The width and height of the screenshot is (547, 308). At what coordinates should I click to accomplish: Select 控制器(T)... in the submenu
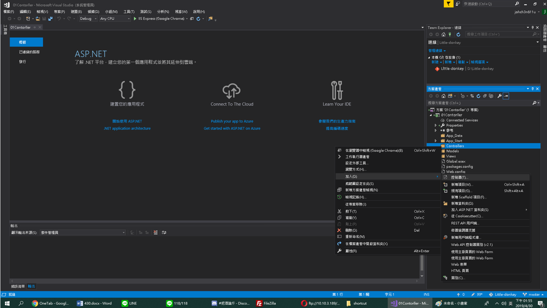485,177
